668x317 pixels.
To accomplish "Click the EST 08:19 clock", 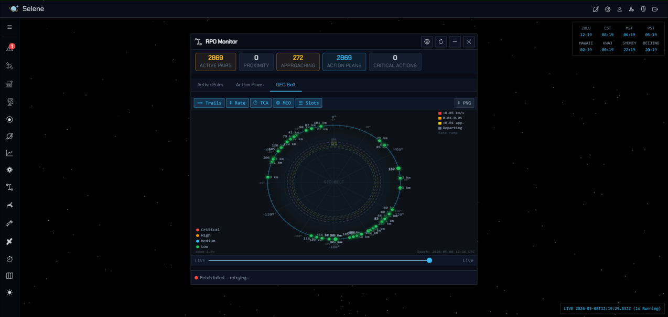I will pyautogui.click(x=608, y=31).
